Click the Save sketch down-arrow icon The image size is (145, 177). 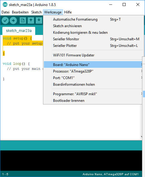[39, 20]
